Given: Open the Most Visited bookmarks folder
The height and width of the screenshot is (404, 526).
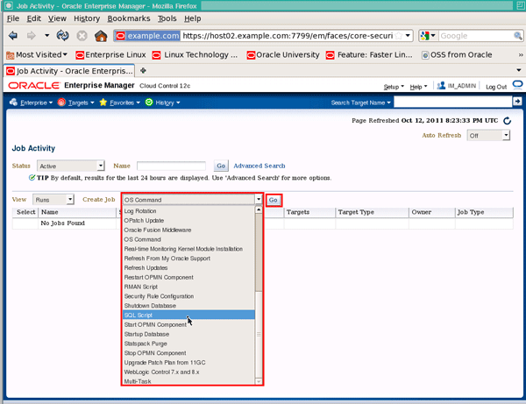Looking at the screenshot, I should tap(37, 54).
